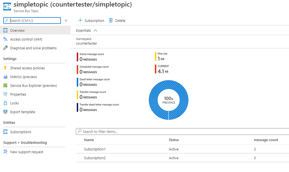Click the Export template icon
The height and width of the screenshot is (172, 289).
pos(5,112)
